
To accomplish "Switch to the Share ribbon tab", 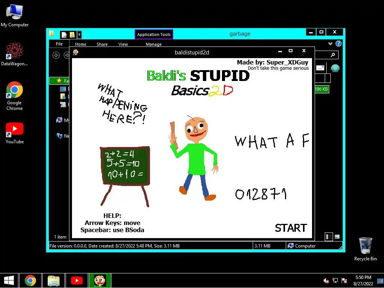I will coord(102,44).
